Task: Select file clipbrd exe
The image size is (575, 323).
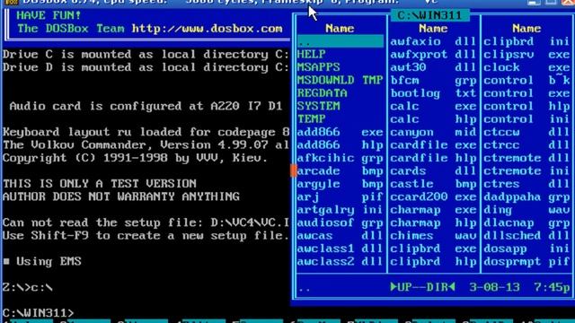Action: (x=433, y=249)
